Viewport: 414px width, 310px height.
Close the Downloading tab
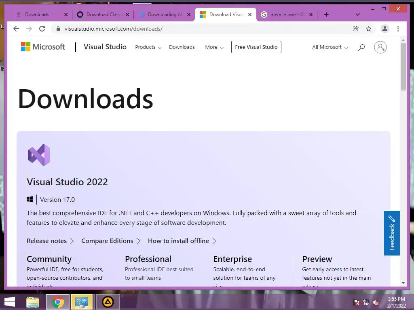(189, 15)
